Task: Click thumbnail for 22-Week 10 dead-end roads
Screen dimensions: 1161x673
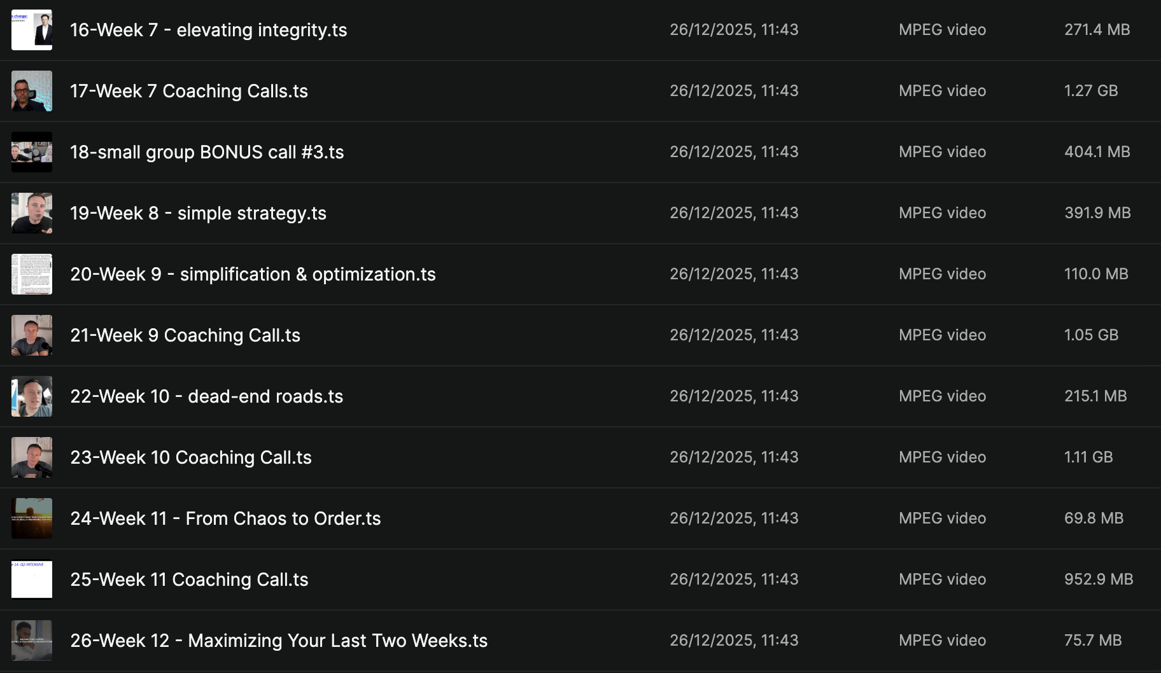Action: [32, 396]
